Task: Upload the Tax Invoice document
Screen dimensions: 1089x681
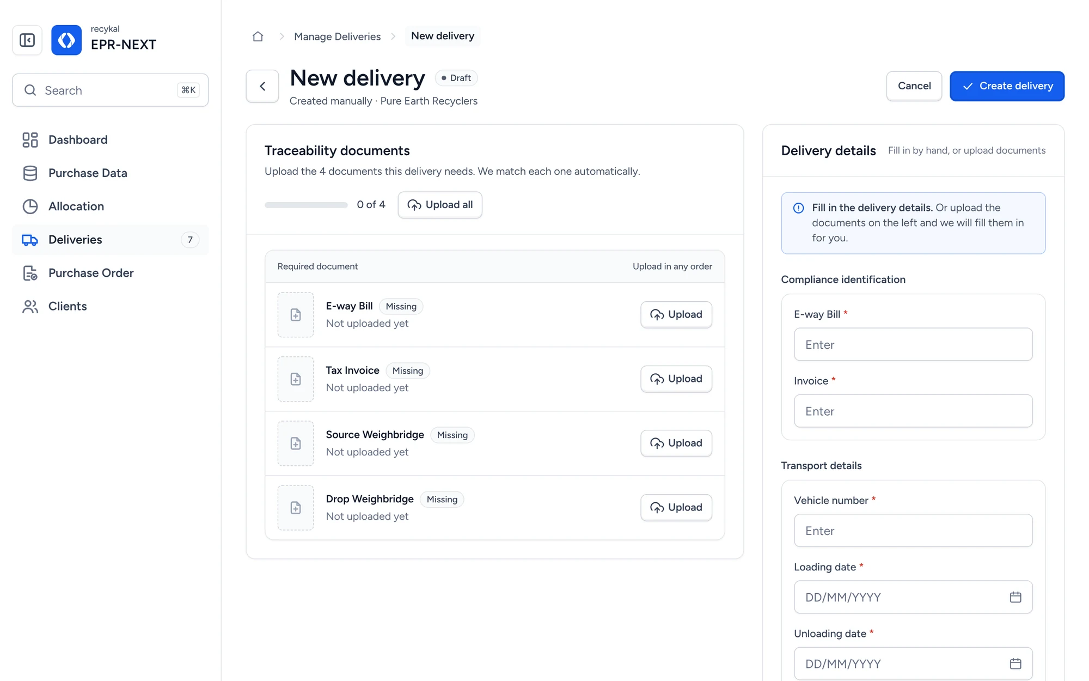Action: coord(676,379)
